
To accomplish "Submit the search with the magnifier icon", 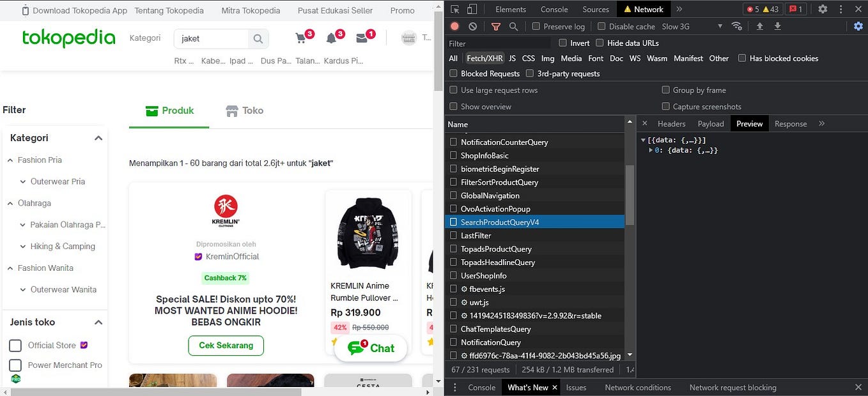I will pos(258,38).
